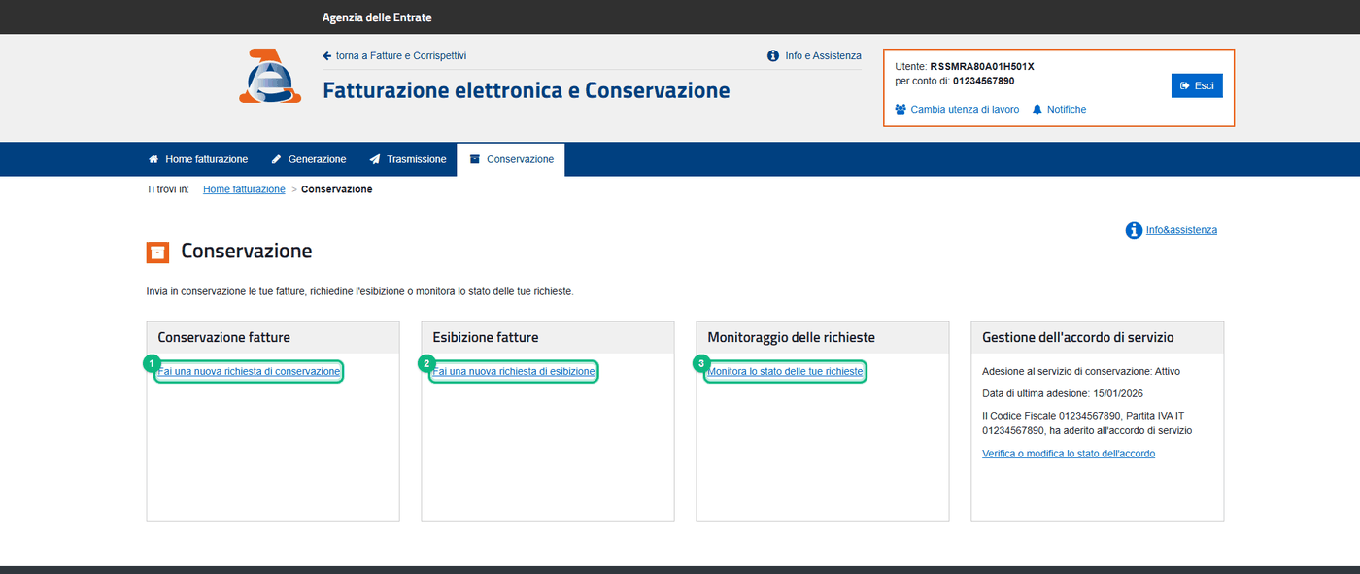Click the current 'Conservazione' breadcrumb text
Viewport: 1360px width, 574px height.
pos(336,189)
